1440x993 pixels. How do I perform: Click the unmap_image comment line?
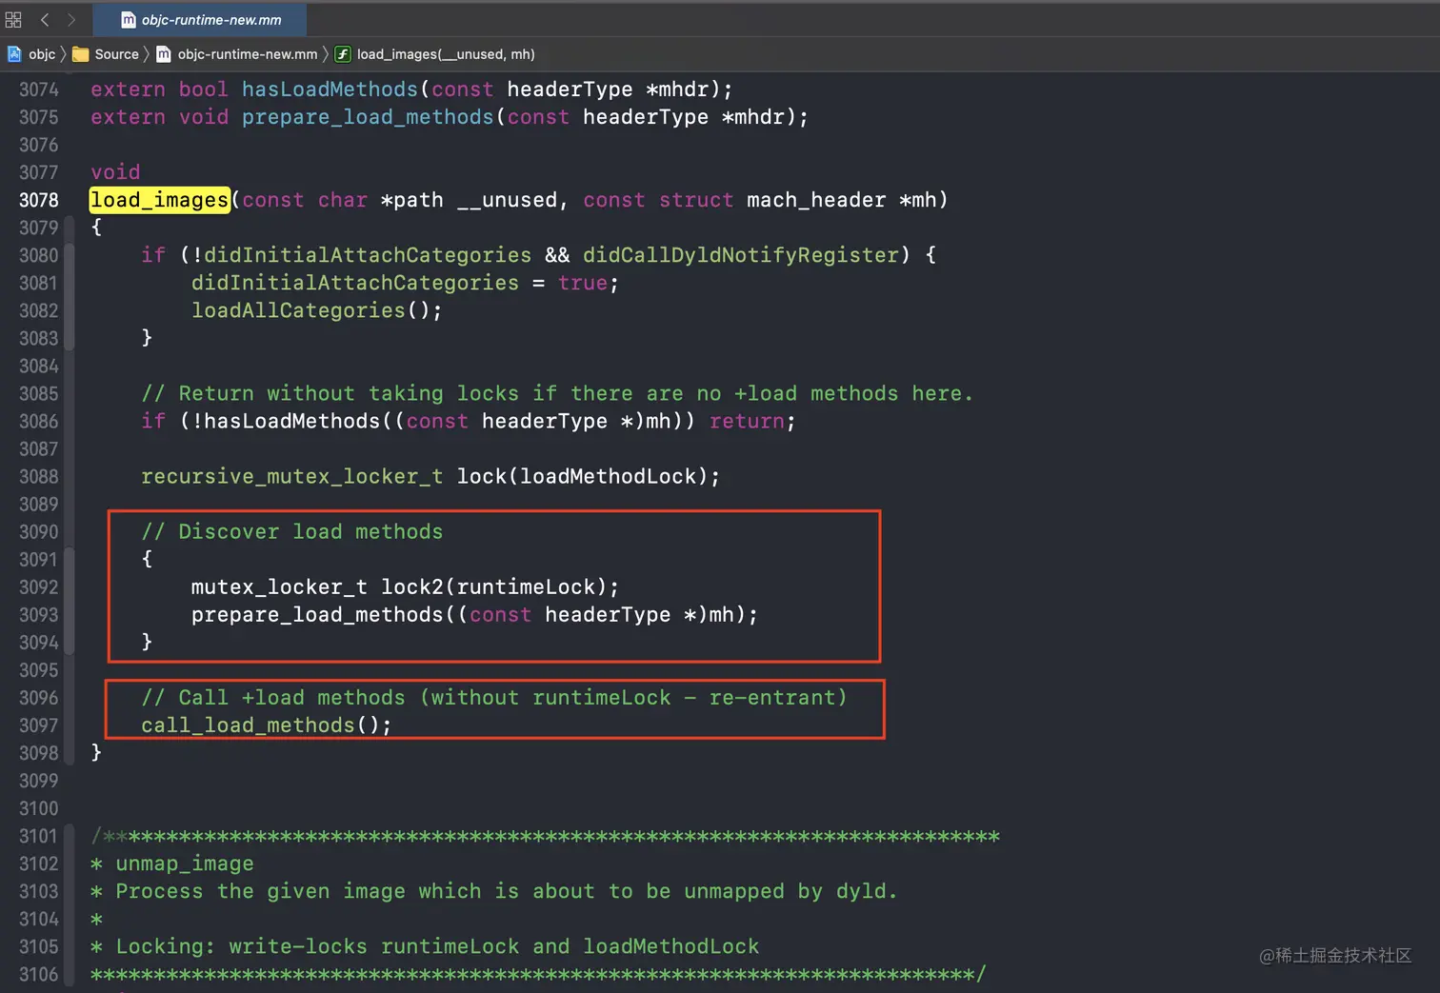pyautogui.click(x=172, y=864)
